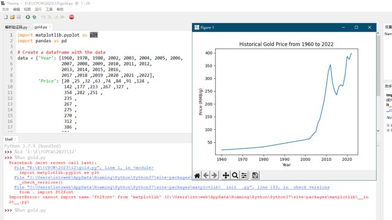Click the ImportError message in Shell

point(188,199)
